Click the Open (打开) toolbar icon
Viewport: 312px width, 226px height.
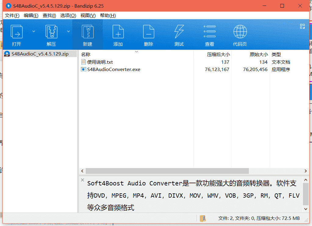(x=16, y=32)
